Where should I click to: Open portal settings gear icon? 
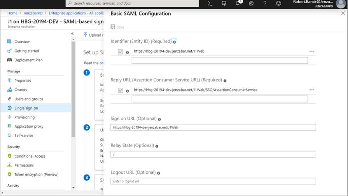(x=251, y=4)
